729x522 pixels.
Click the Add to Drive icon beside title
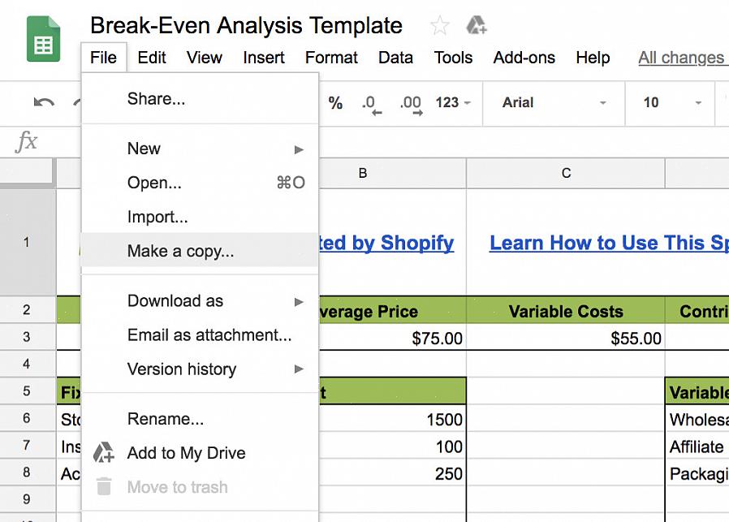[476, 25]
